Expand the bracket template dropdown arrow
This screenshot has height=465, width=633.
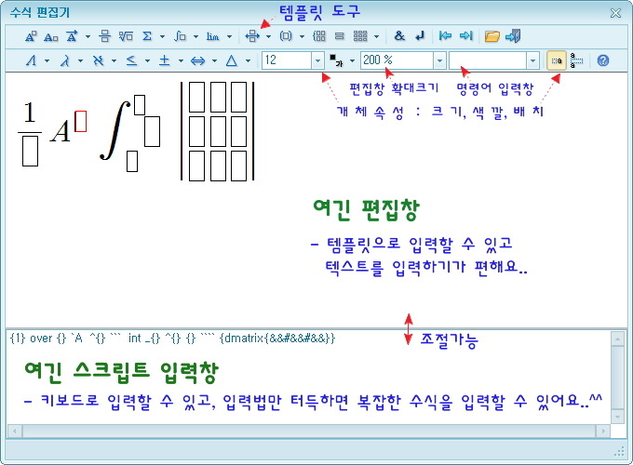[x=302, y=36]
